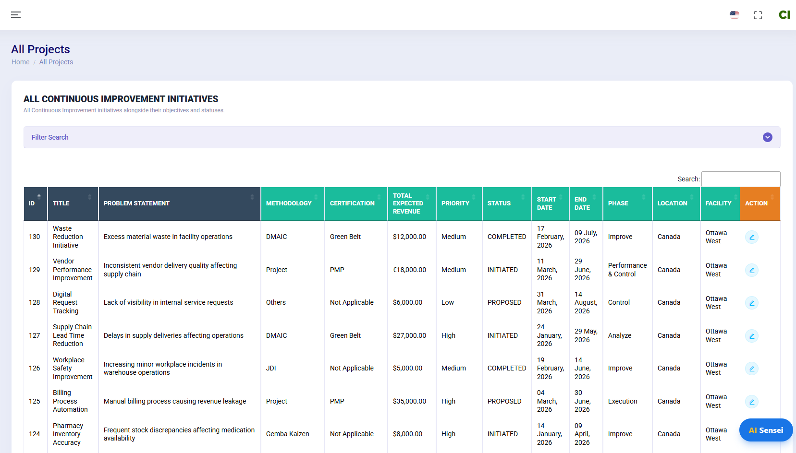Edit project 125 Billing Process Automation

coord(751,402)
